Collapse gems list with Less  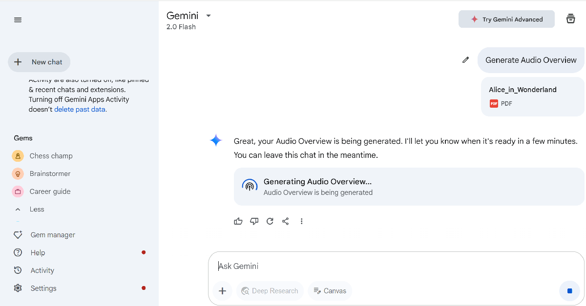tap(29, 209)
